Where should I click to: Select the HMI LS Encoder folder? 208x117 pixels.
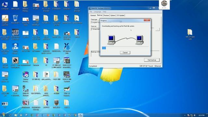(x=77, y=6)
